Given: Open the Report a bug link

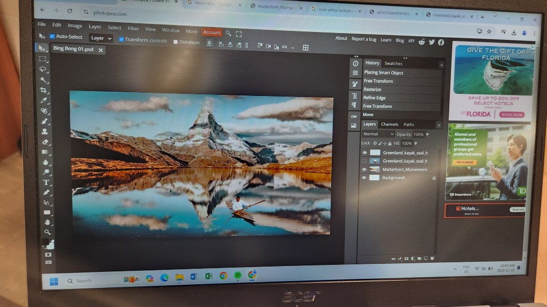Looking at the screenshot, I should (364, 39).
